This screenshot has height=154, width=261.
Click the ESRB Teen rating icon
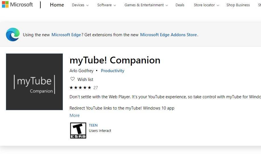pyautogui.click(x=78, y=131)
